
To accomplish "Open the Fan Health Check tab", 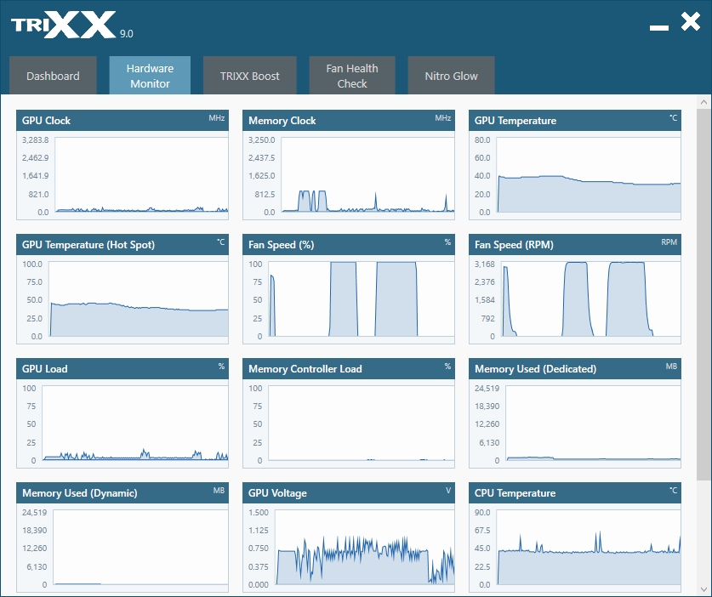I will (x=352, y=76).
